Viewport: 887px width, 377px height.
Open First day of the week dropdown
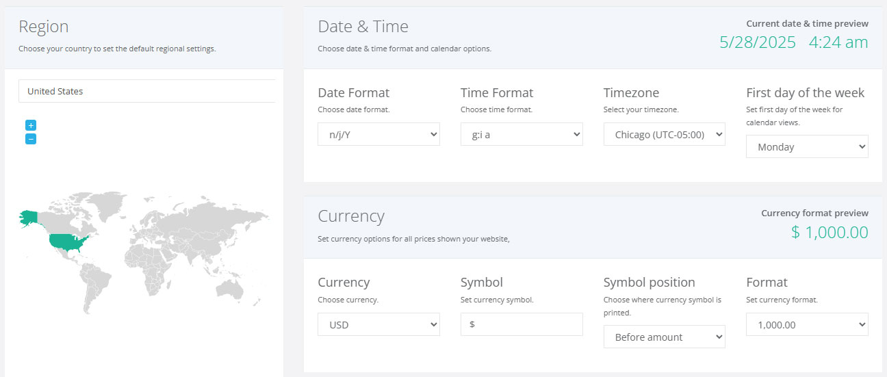(x=807, y=146)
